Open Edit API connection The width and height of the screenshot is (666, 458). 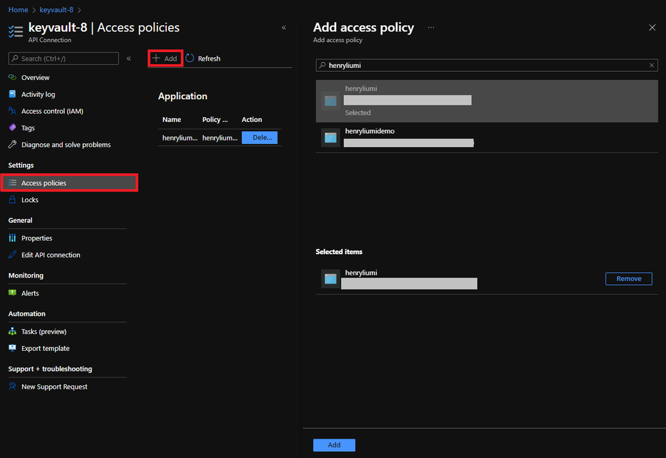[51, 255]
